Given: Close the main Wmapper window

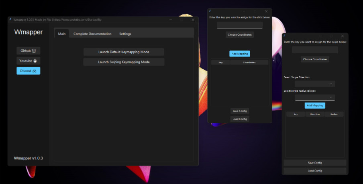Looking at the screenshot, I should tap(193, 20).
